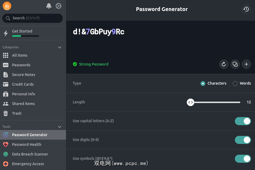Open settings gear icon in sidebar

point(59,6)
